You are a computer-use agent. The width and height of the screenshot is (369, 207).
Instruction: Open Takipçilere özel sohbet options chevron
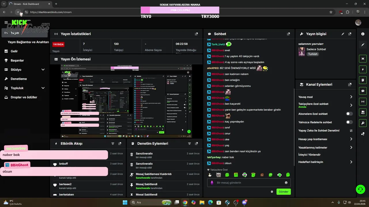tap(351, 105)
